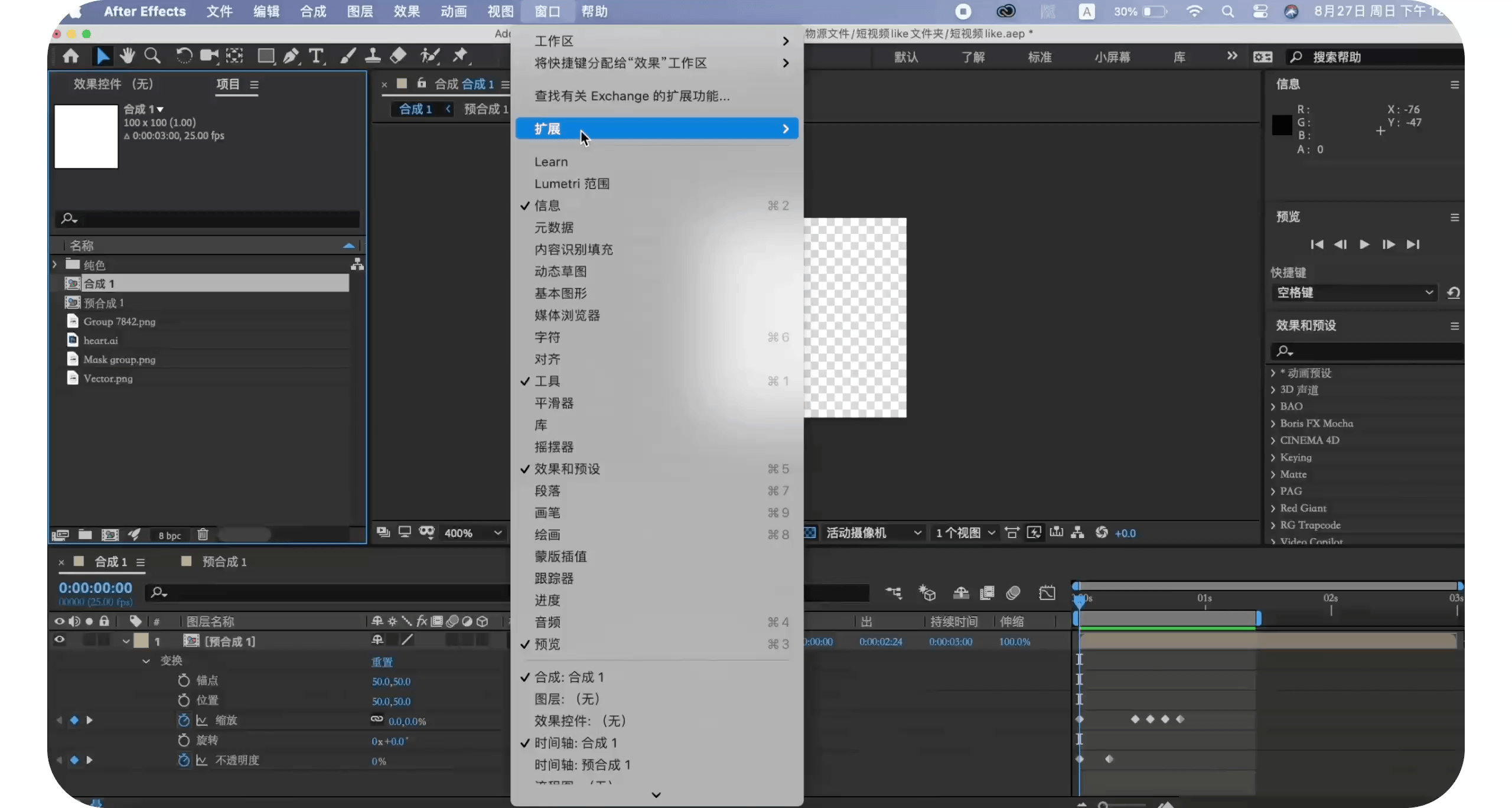The width and height of the screenshot is (1512, 808).
Task: Uncheck 信息 in the open menu
Action: click(548, 206)
